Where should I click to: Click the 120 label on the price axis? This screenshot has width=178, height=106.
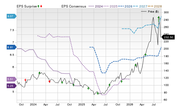coord(166,78)
